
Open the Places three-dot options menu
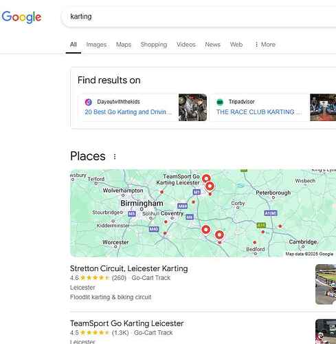(115, 157)
